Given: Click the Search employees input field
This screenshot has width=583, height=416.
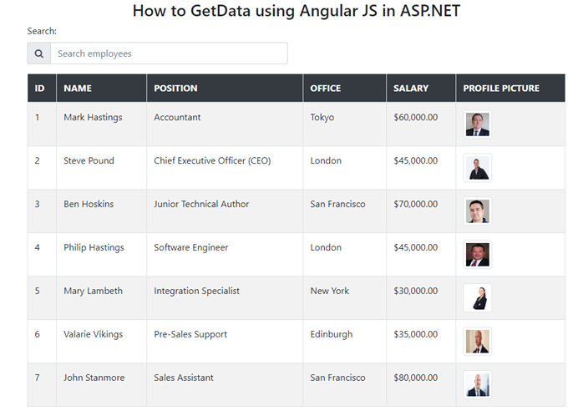Looking at the screenshot, I should click(169, 53).
